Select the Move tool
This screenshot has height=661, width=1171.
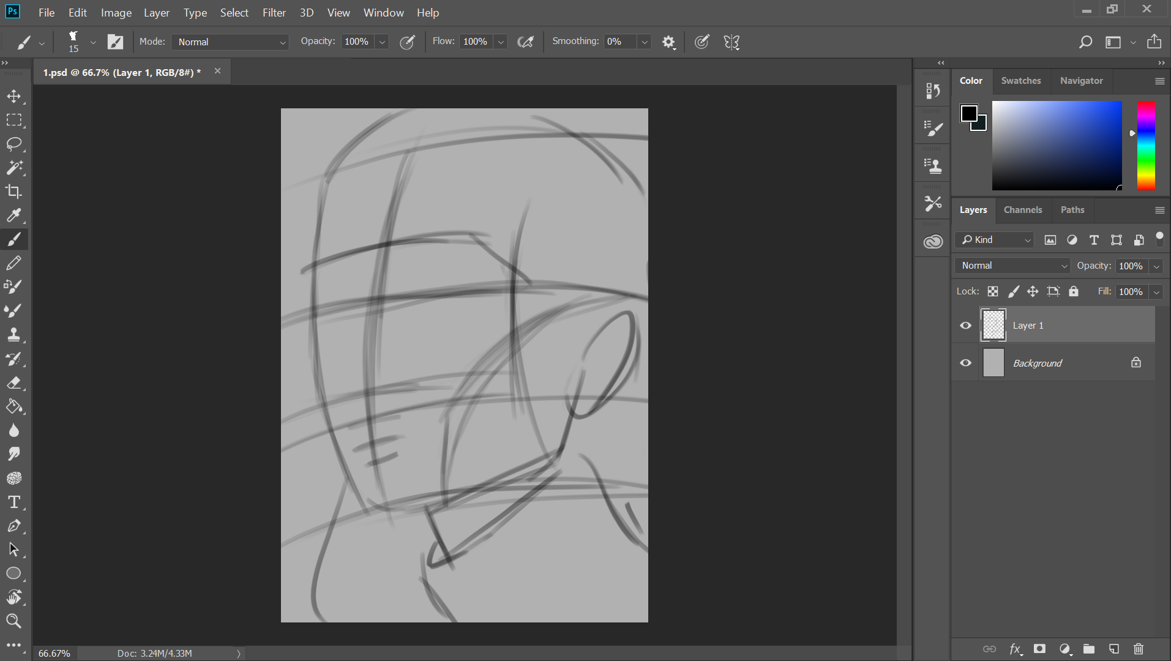point(13,96)
